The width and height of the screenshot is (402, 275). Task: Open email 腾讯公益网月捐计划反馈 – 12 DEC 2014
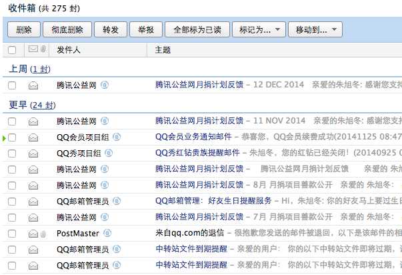(199, 85)
